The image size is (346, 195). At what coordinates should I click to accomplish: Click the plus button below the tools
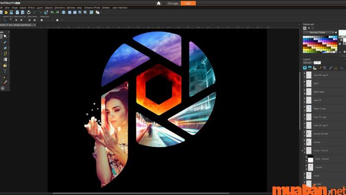(x=2, y=88)
